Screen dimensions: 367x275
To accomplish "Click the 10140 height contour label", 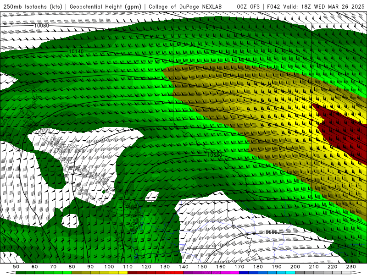I will click(76, 51).
